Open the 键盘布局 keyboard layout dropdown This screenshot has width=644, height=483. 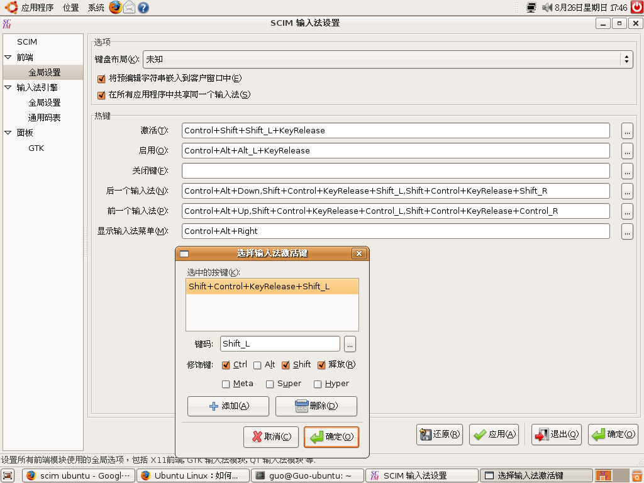tap(387, 60)
